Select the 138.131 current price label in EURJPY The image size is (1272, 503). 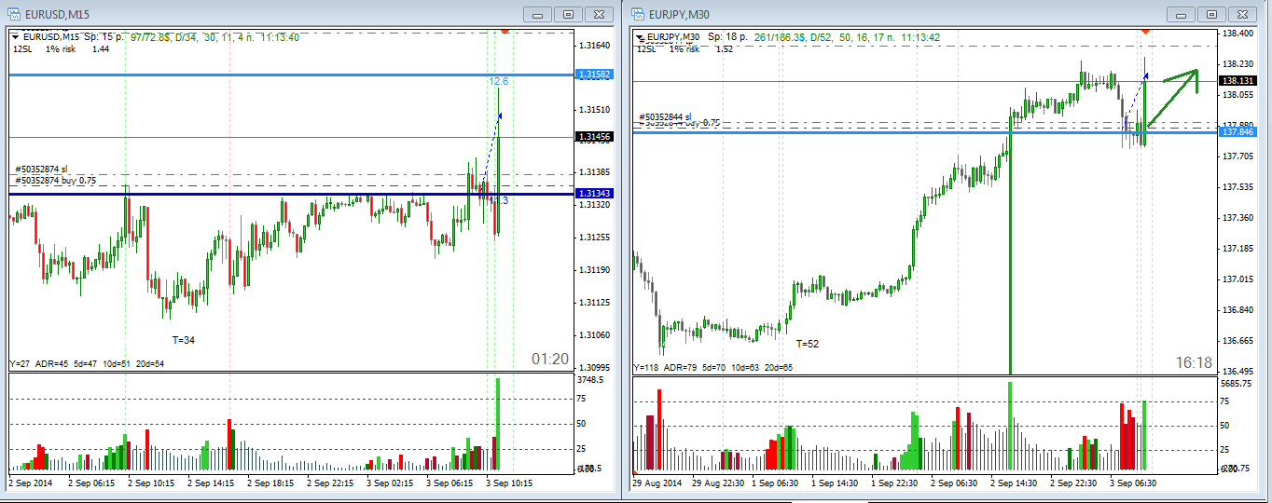point(1237,81)
